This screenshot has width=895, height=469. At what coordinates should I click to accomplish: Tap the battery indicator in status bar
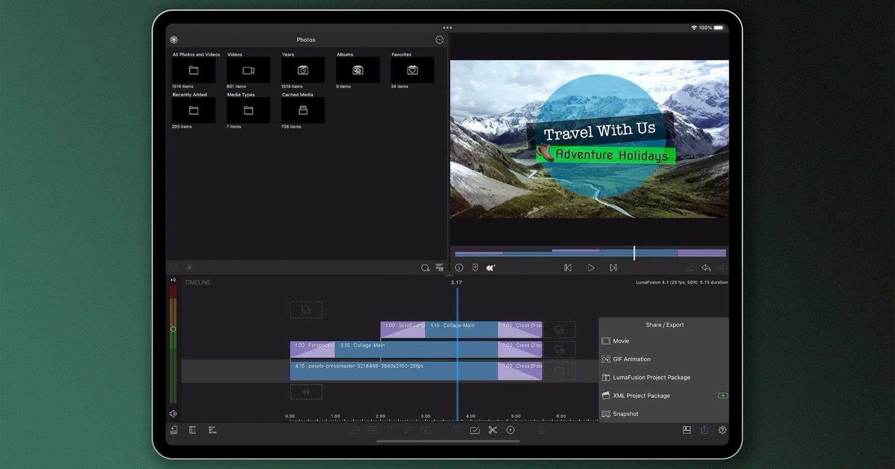(x=719, y=27)
